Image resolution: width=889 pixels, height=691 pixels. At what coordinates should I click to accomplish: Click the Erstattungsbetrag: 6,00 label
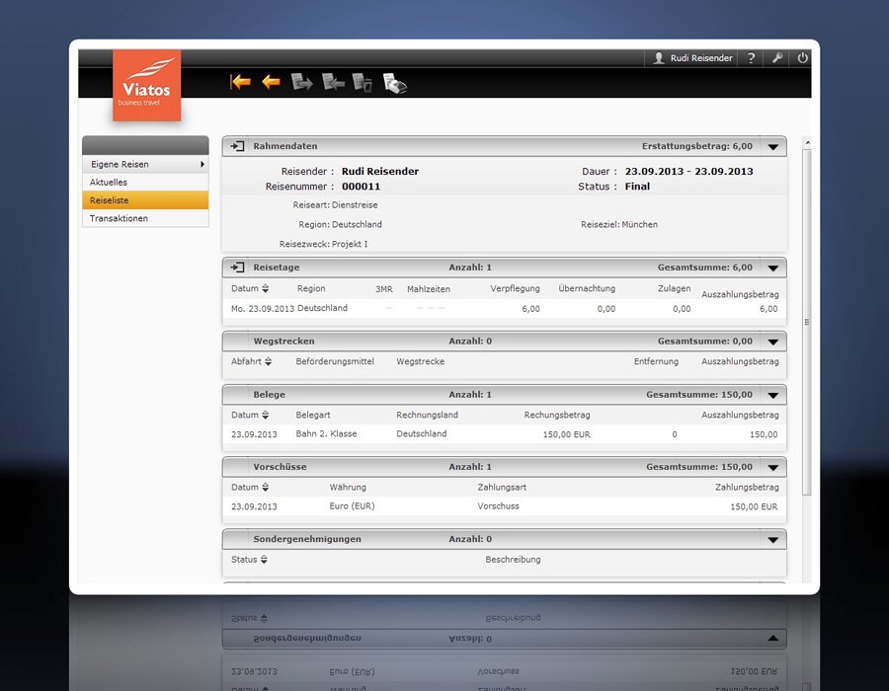pyautogui.click(x=696, y=146)
